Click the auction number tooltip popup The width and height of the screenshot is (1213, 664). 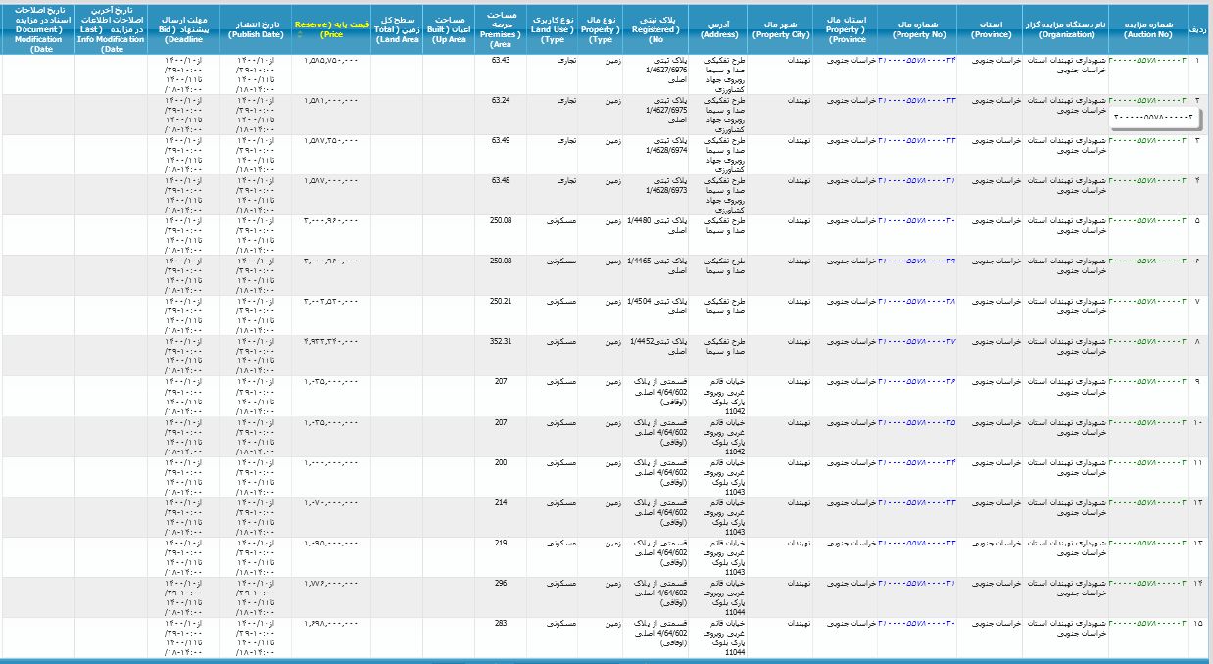click(x=1154, y=117)
